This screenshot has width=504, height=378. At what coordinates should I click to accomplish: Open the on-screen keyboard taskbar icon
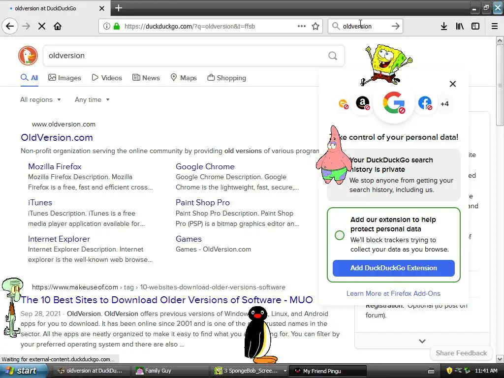(x=431, y=371)
